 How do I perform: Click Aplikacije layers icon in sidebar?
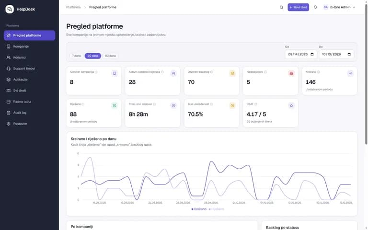point(9,80)
